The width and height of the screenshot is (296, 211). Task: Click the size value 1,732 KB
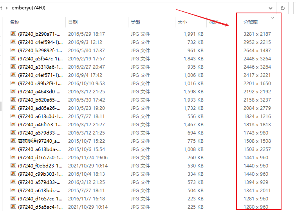point(194,108)
